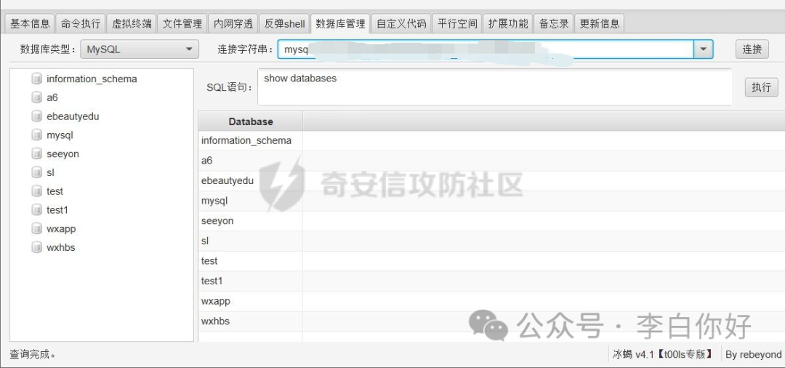Select the sl tree node label
This screenshot has width=785, height=368.
50,172
